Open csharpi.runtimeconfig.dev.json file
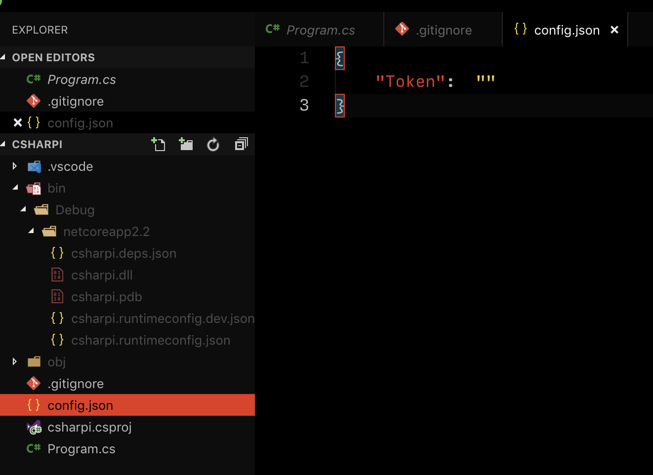Image resolution: width=653 pixels, height=475 pixels. coord(163,318)
